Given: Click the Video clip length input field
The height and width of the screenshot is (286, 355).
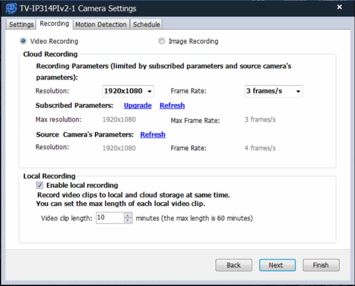Looking at the screenshot, I should pos(109,218).
